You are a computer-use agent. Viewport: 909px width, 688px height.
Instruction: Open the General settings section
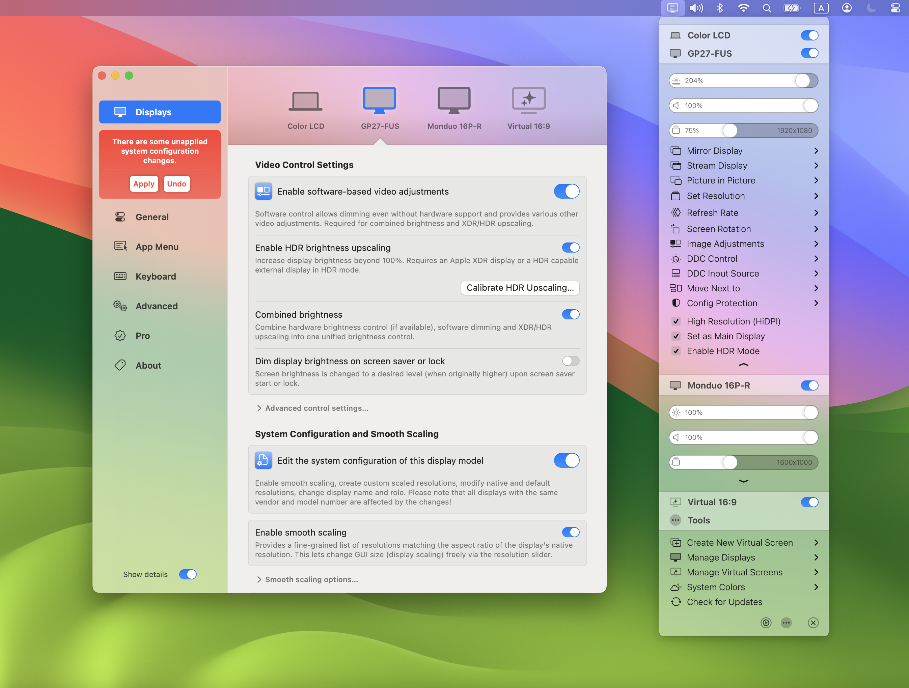tap(152, 217)
